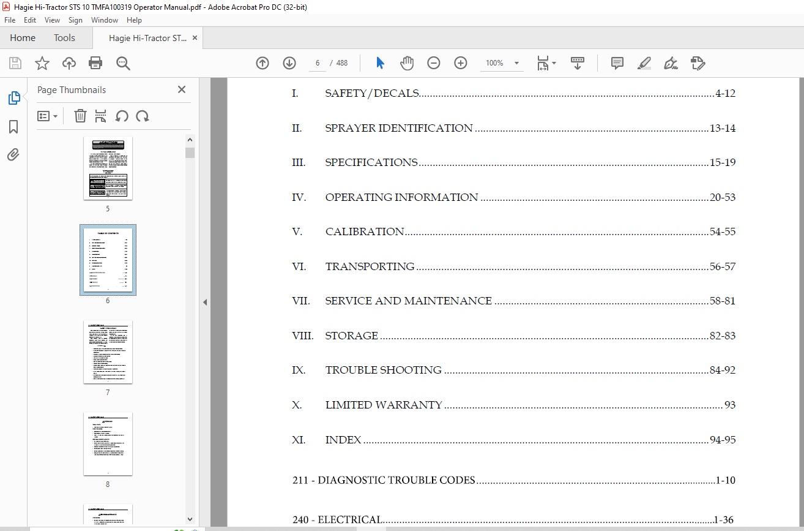804x531 pixels.
Task: Click SPRAYER IDENTIFICATION contents entry
Action: tap(513, 128)
